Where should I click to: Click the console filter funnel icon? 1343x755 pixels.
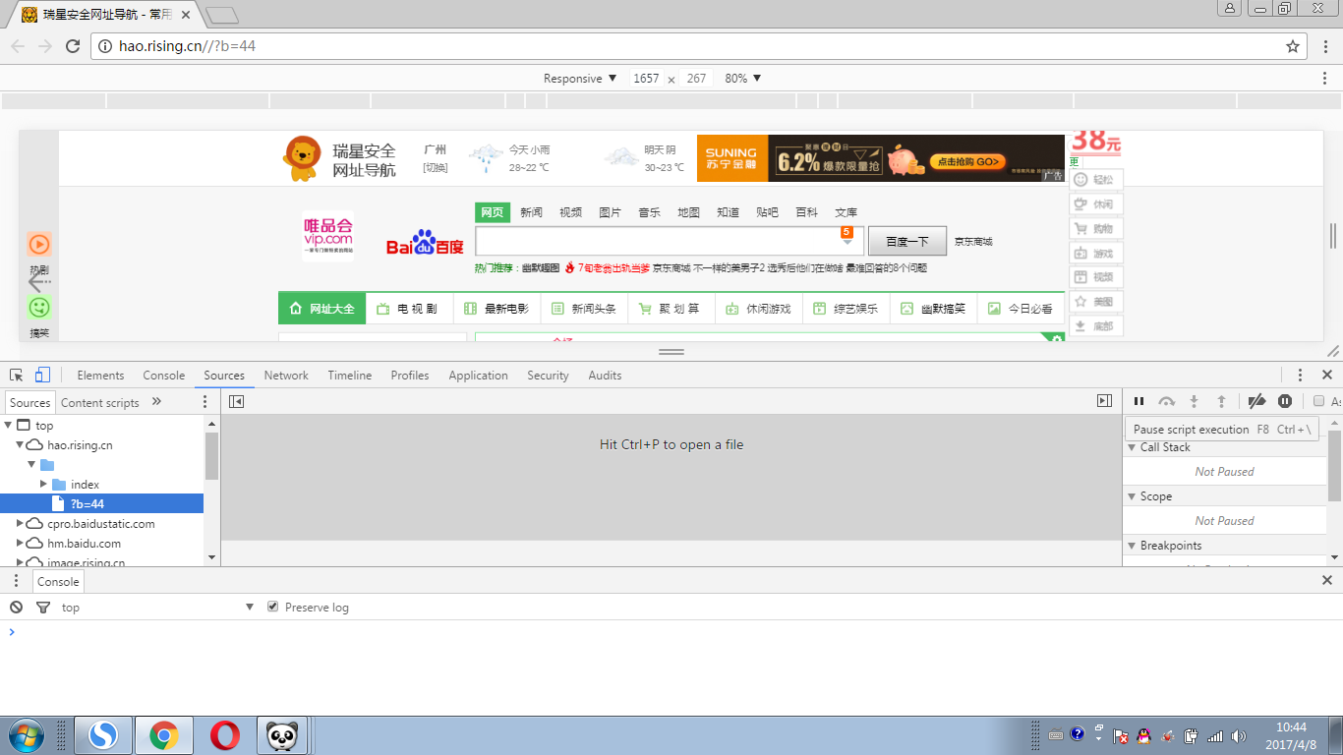click(x=43, y=608)
